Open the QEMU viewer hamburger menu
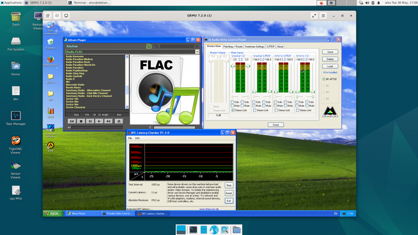Viewport: 418px width, 235px height. (x=323, y=16)
